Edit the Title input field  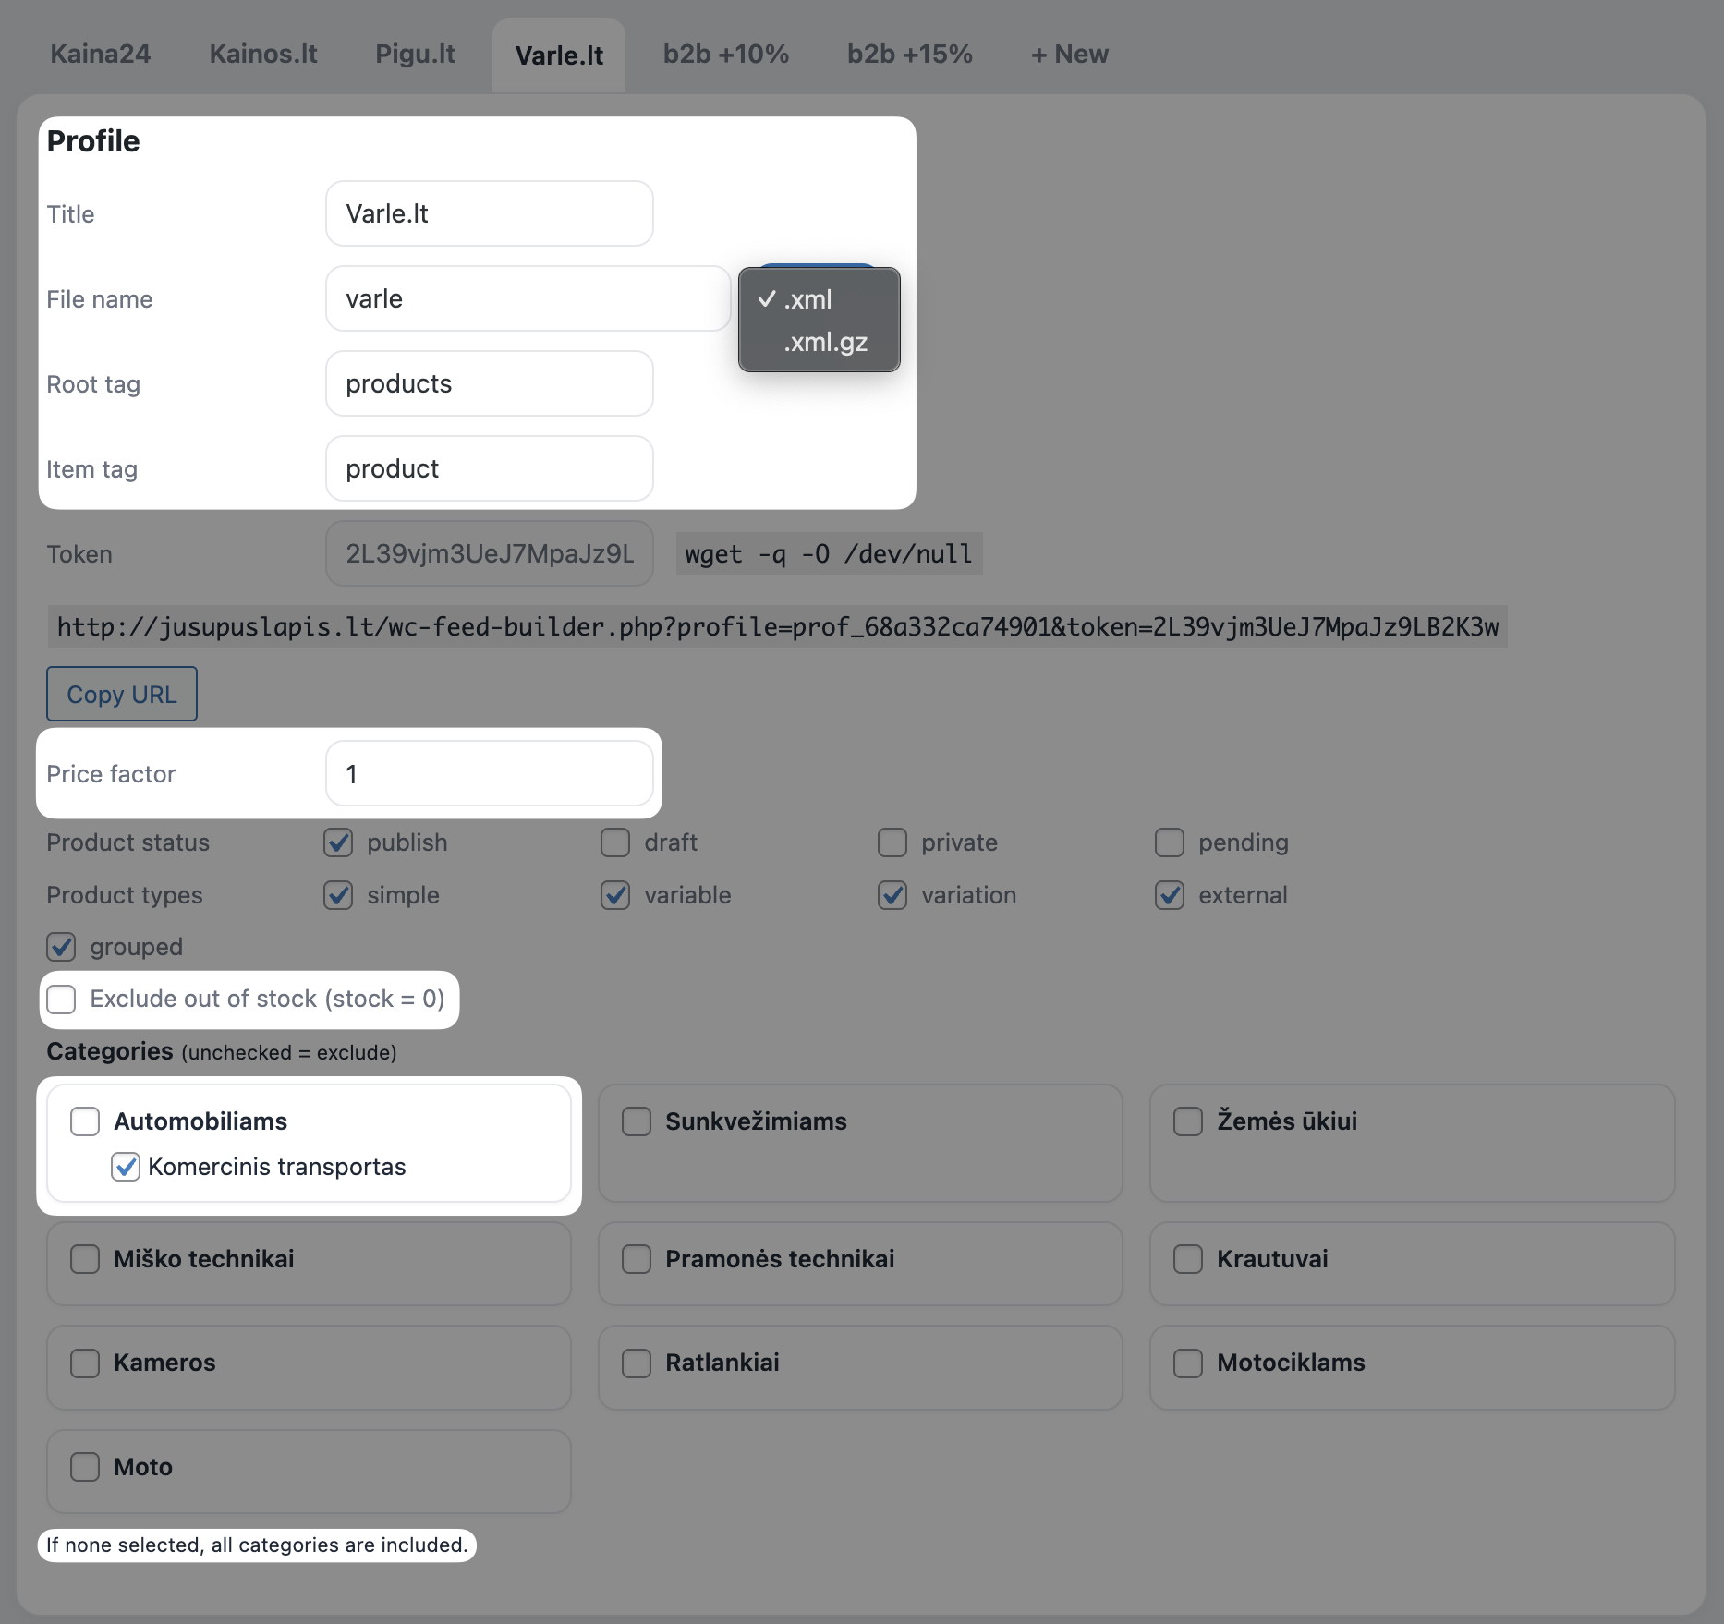[490, 213]
